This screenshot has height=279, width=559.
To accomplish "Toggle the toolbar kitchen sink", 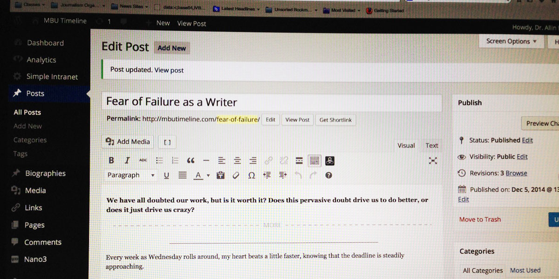I will click(x=314, y=160).
